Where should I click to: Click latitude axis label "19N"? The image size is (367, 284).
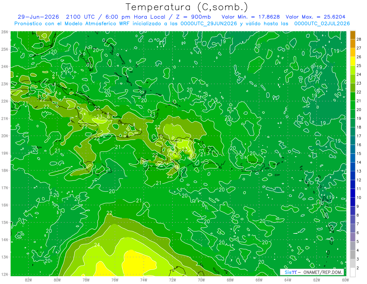click(4, 153)
